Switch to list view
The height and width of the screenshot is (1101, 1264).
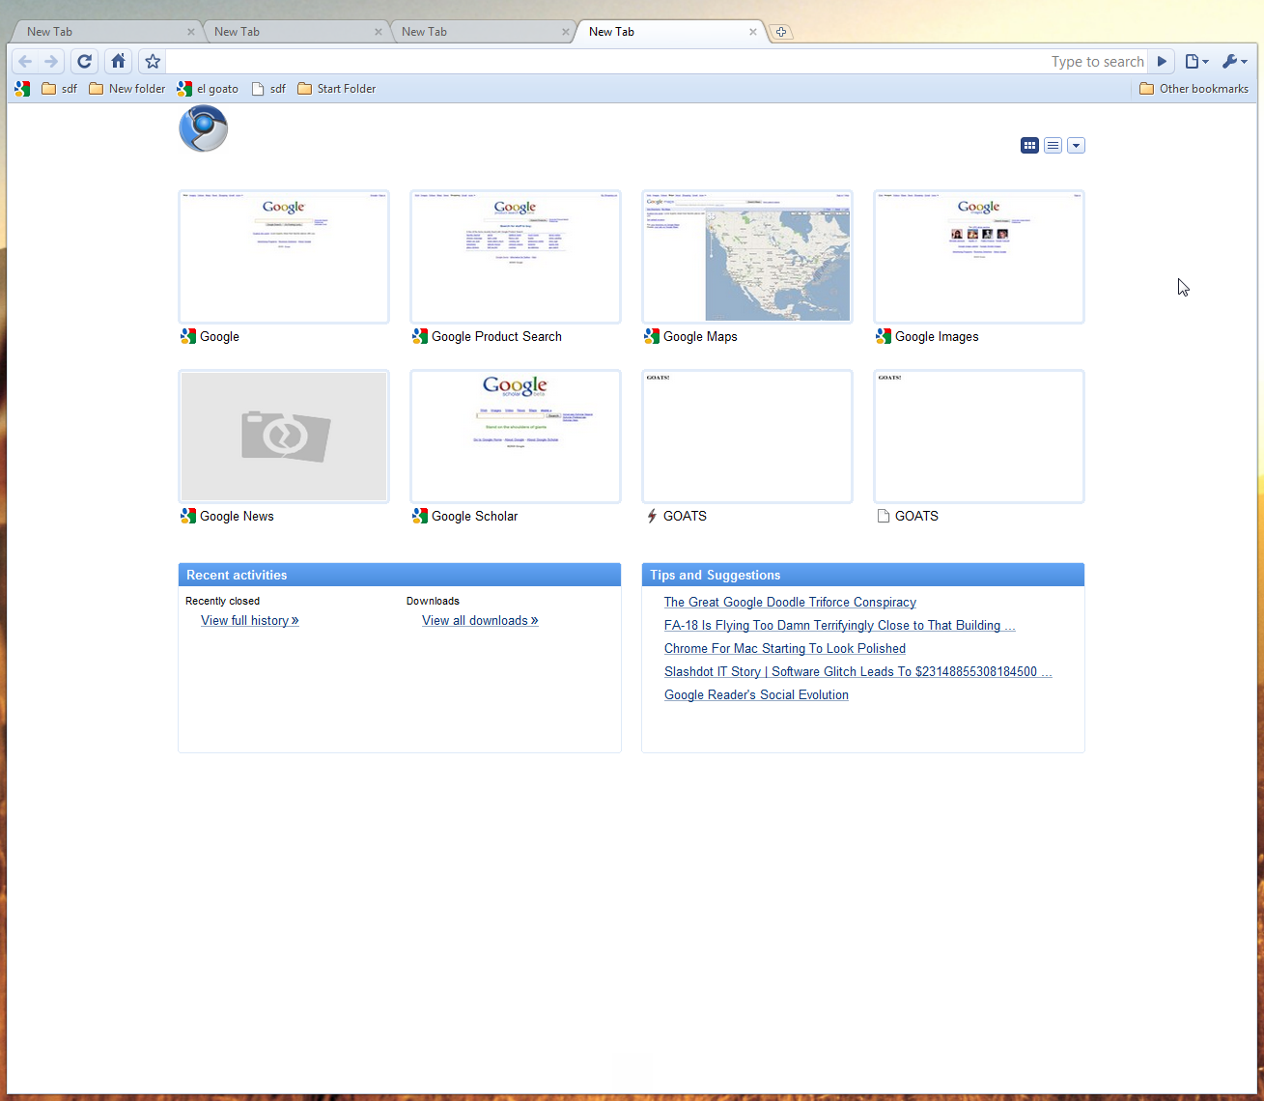point(1053,146)
